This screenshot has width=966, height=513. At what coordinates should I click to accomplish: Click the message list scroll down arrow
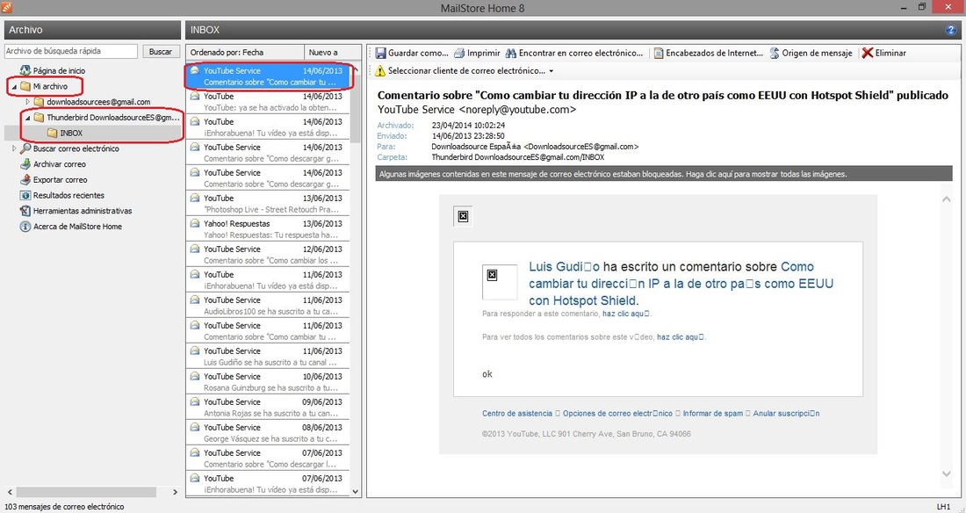[356, 491]
